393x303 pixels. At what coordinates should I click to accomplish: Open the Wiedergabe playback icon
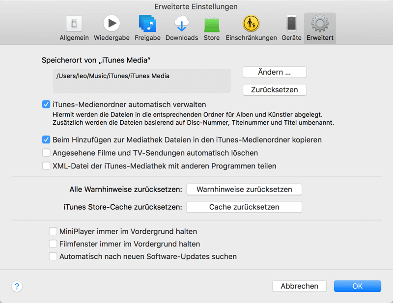tap(112, 23)
